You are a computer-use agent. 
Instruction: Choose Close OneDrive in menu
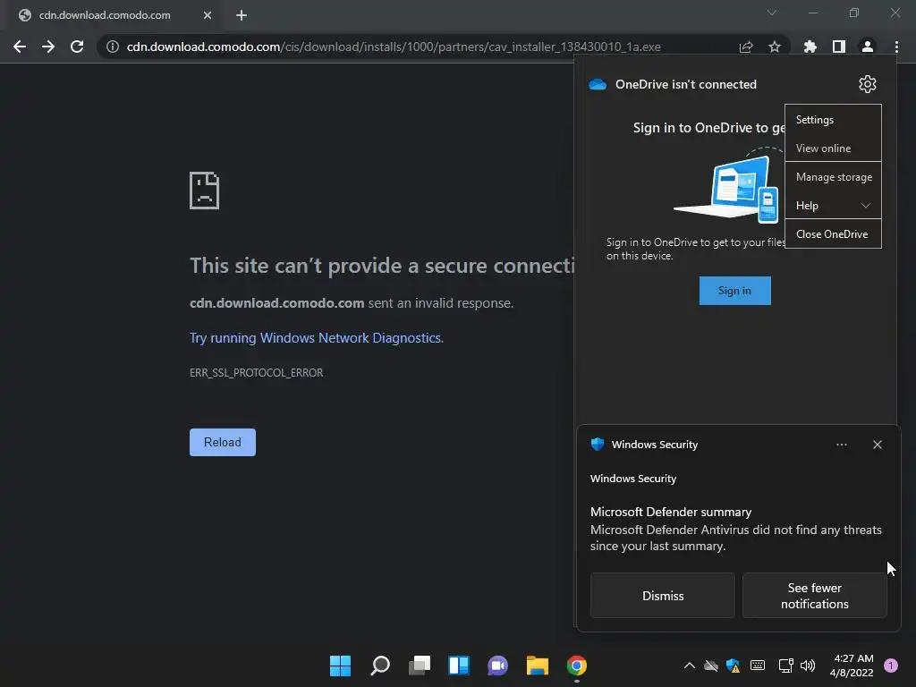click(833, 234)
